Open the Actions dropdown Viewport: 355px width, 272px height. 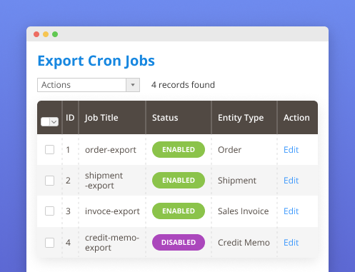tap(89, 85)
